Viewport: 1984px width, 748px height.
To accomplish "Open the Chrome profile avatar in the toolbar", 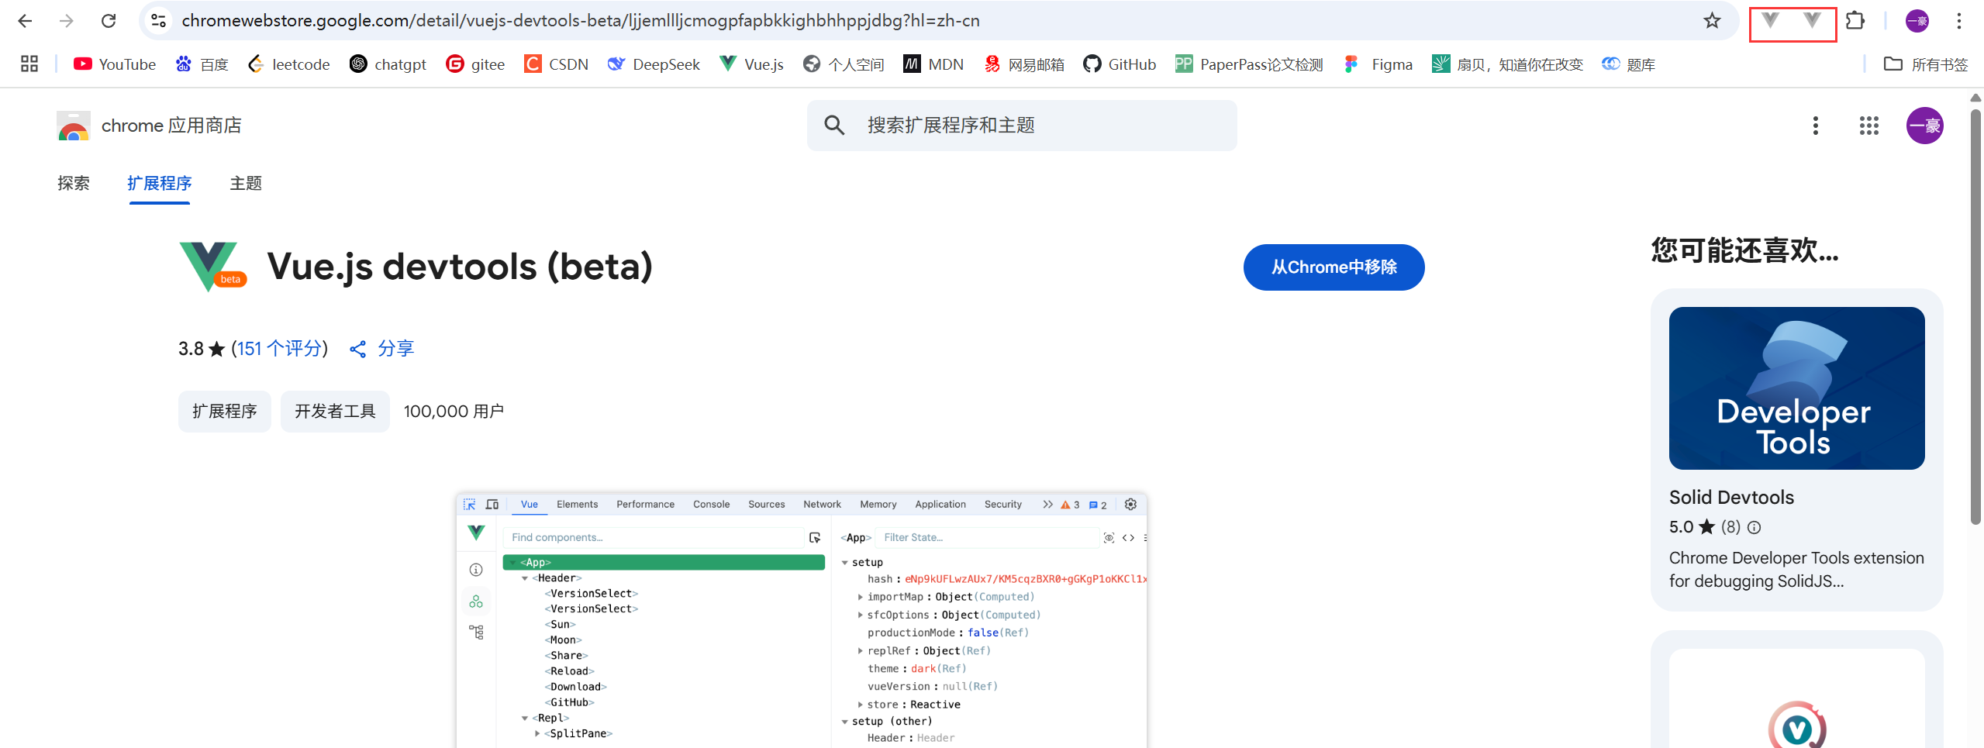I will [x=1917, y=21].
